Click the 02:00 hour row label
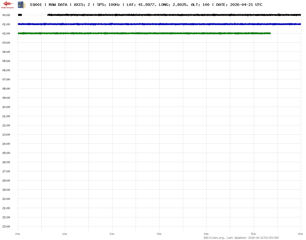The width and height of the screenshot is (306, 240). (6, 33)
